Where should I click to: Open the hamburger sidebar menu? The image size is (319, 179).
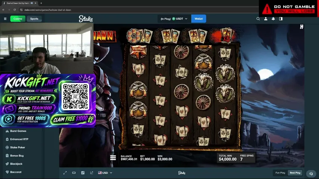point(5,19)
